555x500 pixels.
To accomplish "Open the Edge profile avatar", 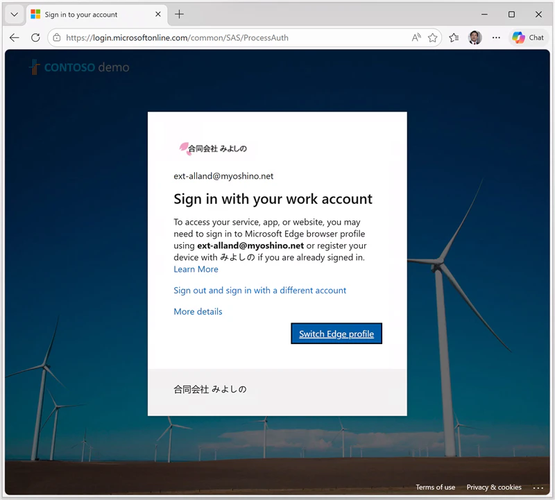I will 475,37.
